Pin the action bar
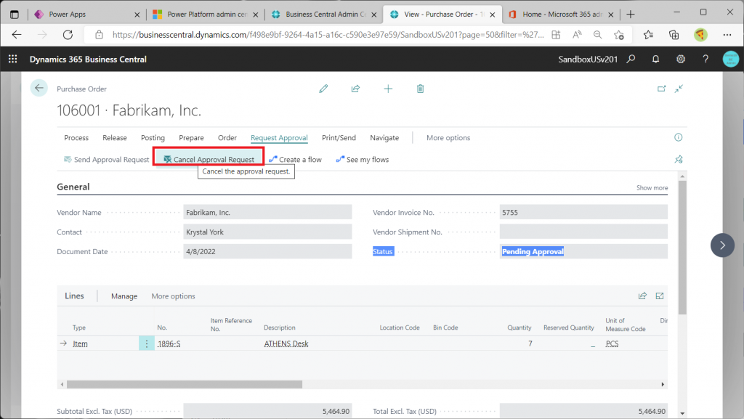The image size is (744, 419). point(679,159)
